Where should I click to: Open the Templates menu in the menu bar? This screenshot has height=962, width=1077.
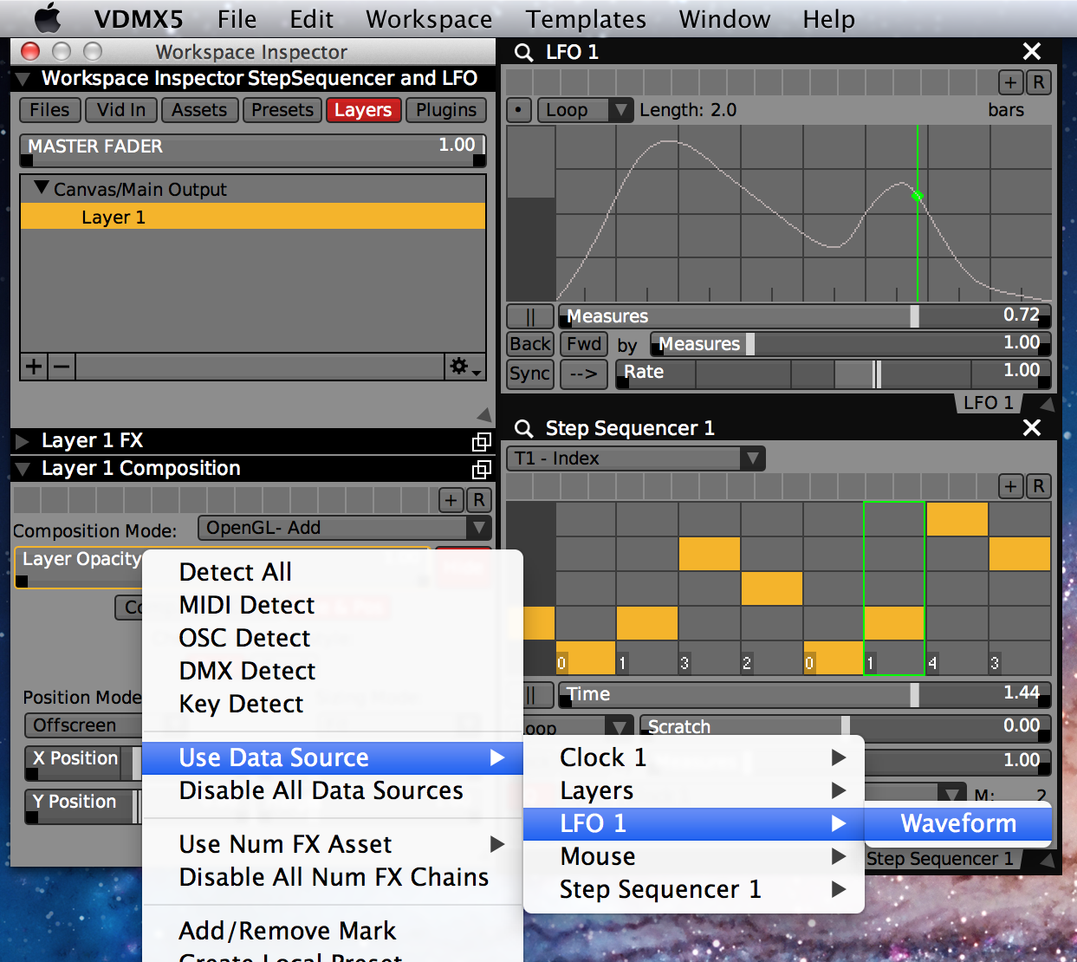pyautogui.click(x=586, y=19)
